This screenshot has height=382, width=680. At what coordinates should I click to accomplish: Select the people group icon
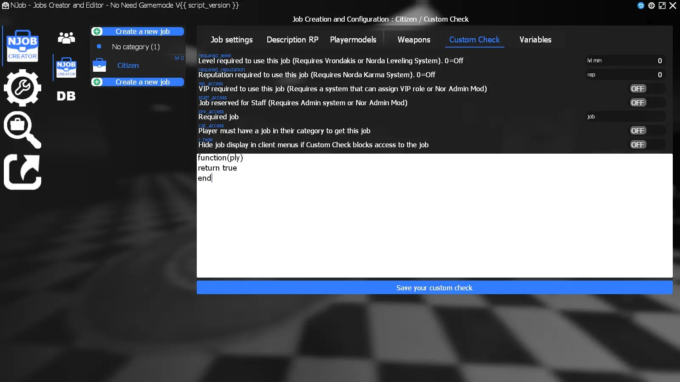tap(66, 38)
